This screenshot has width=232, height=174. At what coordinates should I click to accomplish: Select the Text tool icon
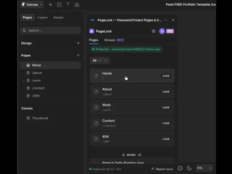click(x=68, y=5)
